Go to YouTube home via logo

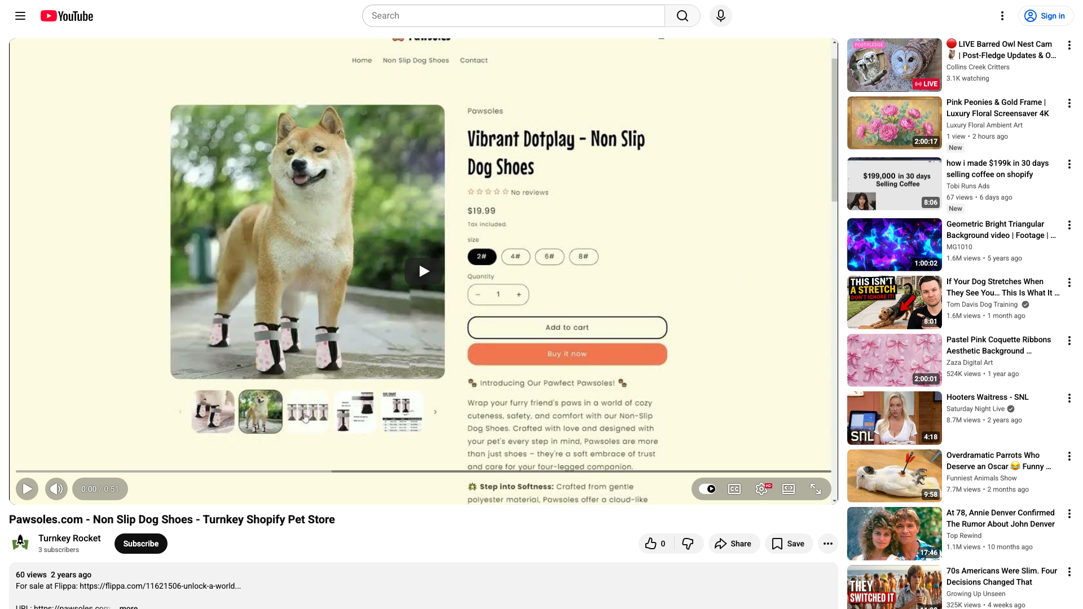[x=67, y=16]
